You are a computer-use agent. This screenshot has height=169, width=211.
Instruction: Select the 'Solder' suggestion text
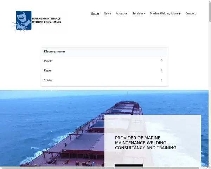(48, 80)
